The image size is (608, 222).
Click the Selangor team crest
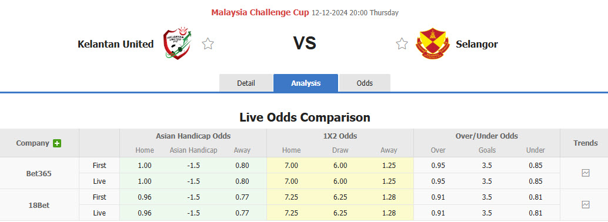pos(432,43)
